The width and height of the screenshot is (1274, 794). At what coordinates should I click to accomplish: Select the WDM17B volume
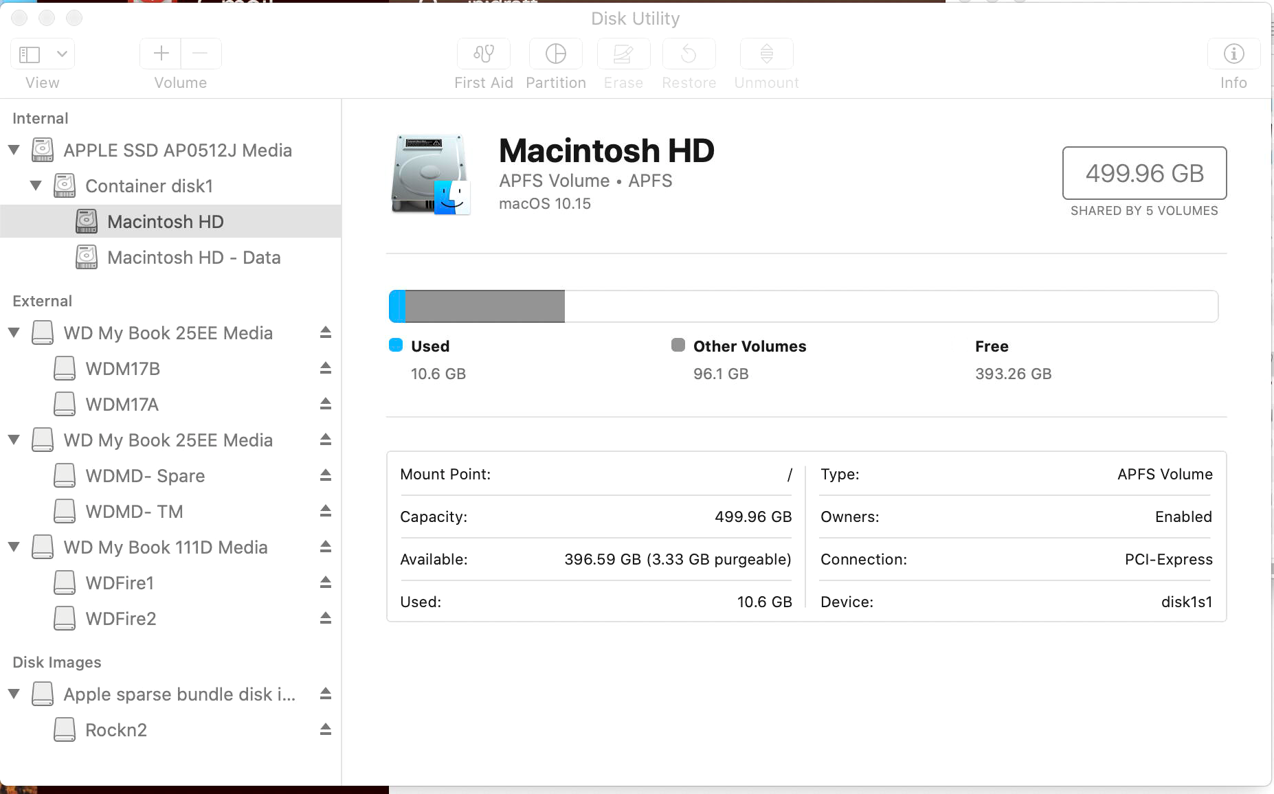tap(170, 368)
